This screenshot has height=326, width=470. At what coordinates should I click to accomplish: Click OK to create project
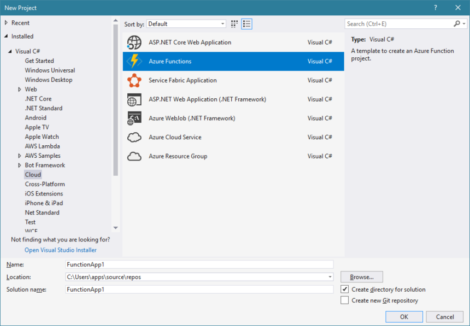click(404, 317)
